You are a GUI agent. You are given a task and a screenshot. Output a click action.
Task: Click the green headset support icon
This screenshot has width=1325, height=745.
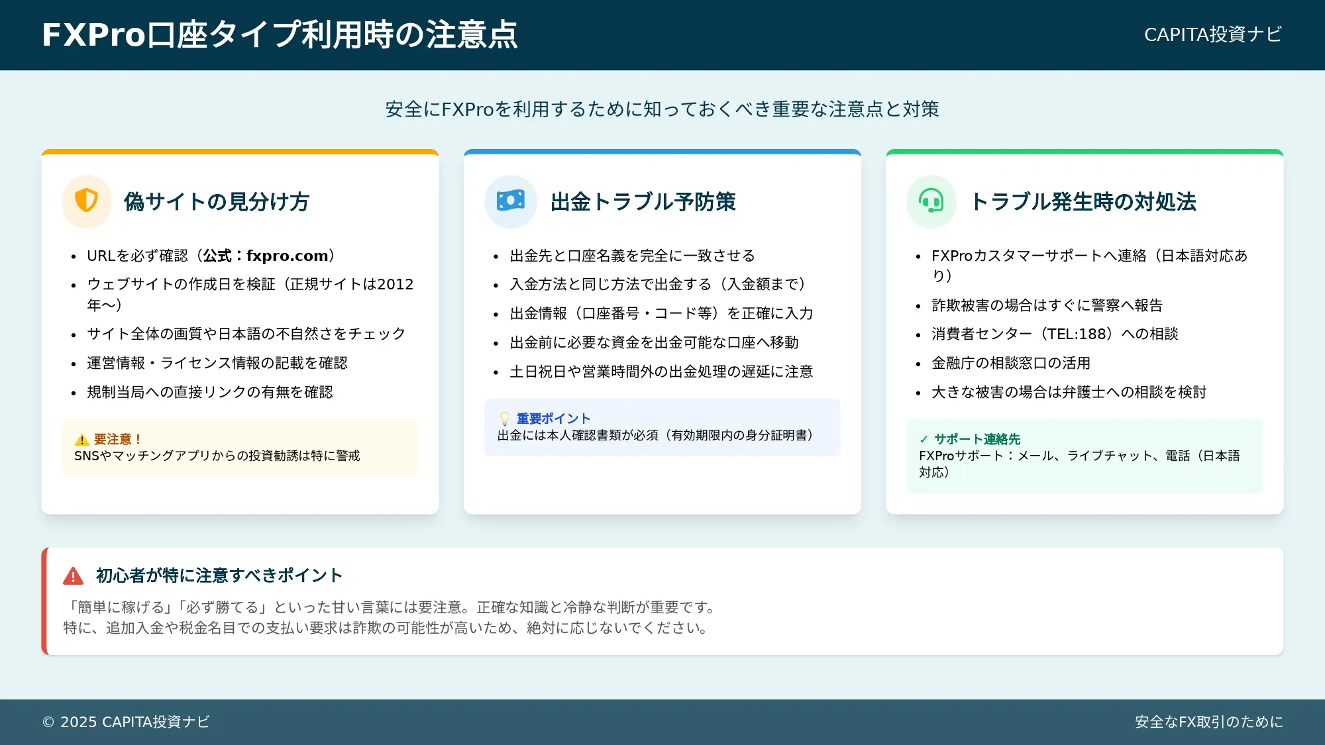coord(931,201)
